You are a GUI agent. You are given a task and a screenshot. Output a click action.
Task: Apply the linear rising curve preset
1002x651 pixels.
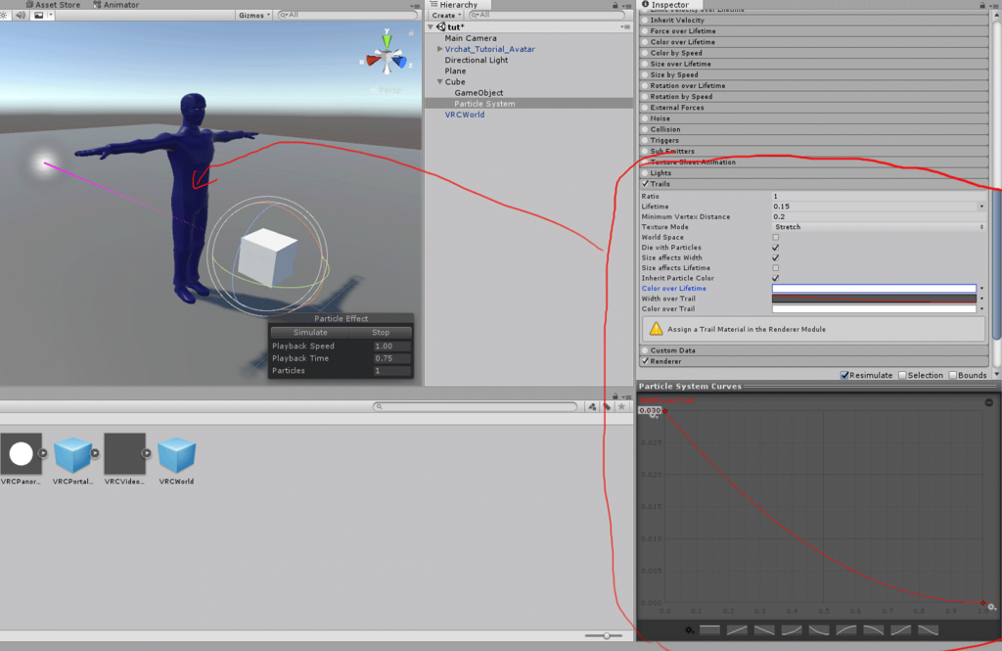737,629
